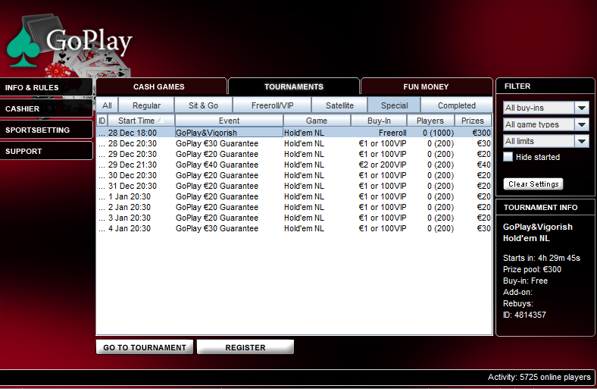Toggle the Hide started checkbox

[x=508, y=157]
